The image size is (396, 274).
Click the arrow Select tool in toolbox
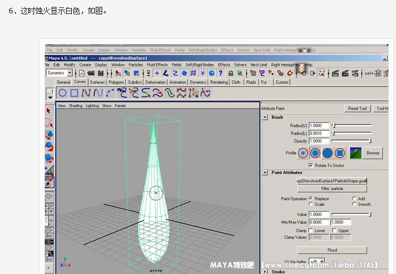(49, 111)
